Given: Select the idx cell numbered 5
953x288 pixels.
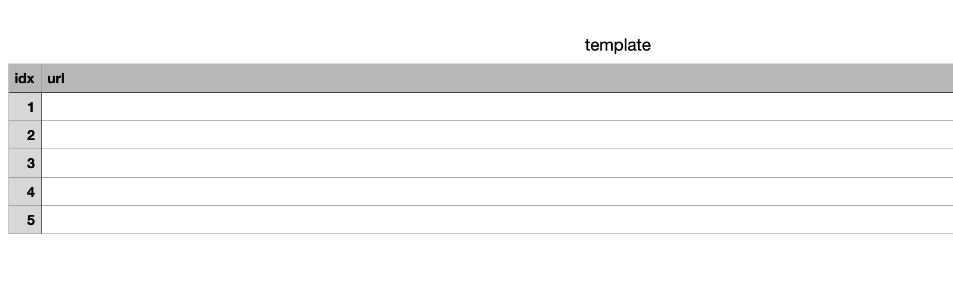Looking at the screenshot, I should coord(25,220).
